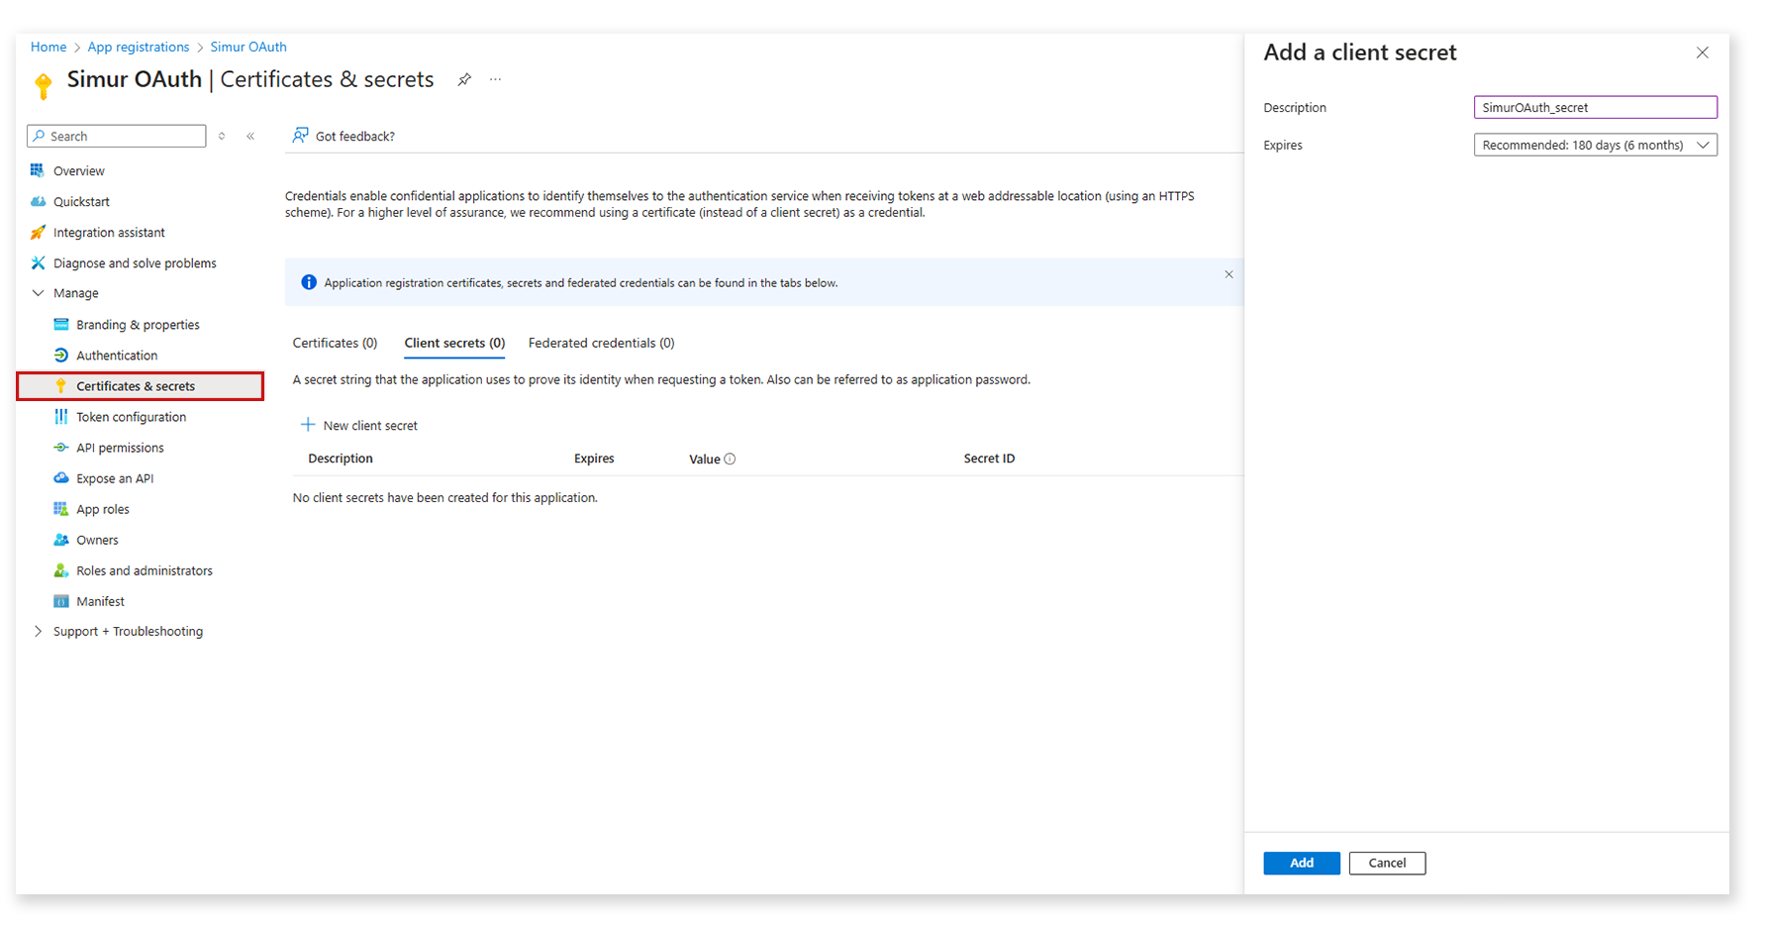1768x925 pixels.
Task: Navigate to App registrations breadcrumb
Action: coord(138,47)
